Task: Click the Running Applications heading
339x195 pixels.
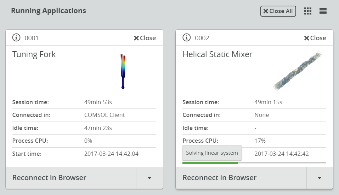Action: 49,11
